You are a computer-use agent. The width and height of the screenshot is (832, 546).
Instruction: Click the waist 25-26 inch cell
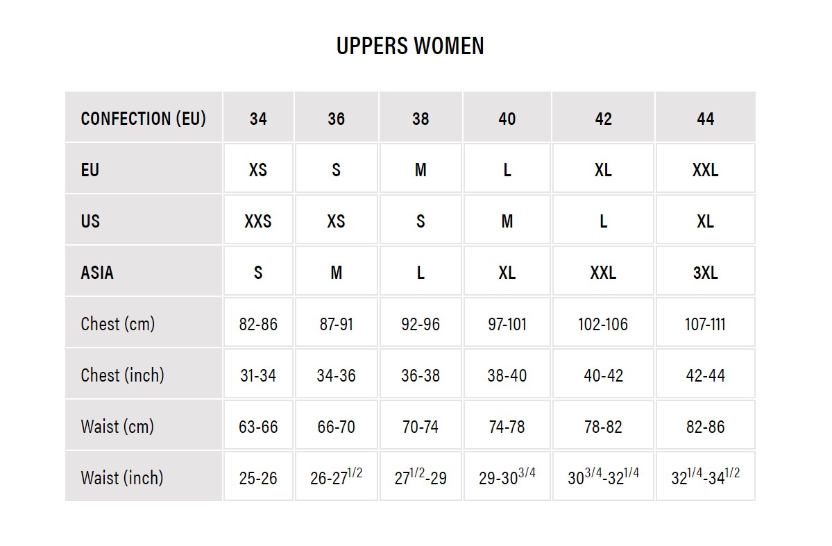click(x=258, y=477)
